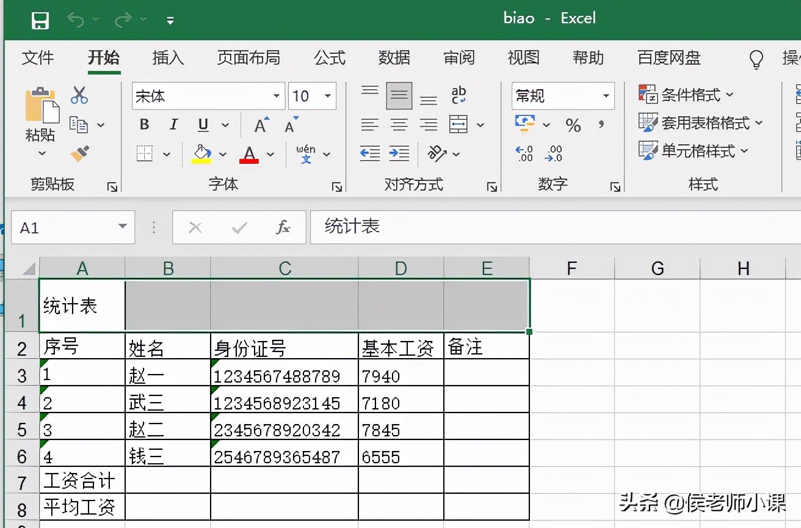801x528 pixels.
Task: Open 条件格式 conditional formatting
Action: tap(686, 95)
